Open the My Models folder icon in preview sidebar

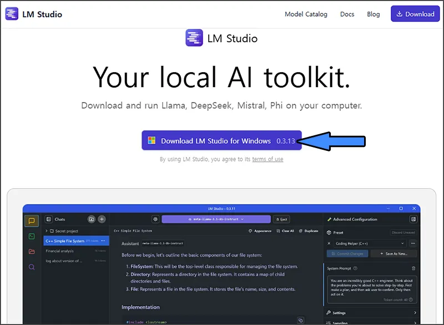click(x=32, y=251)
